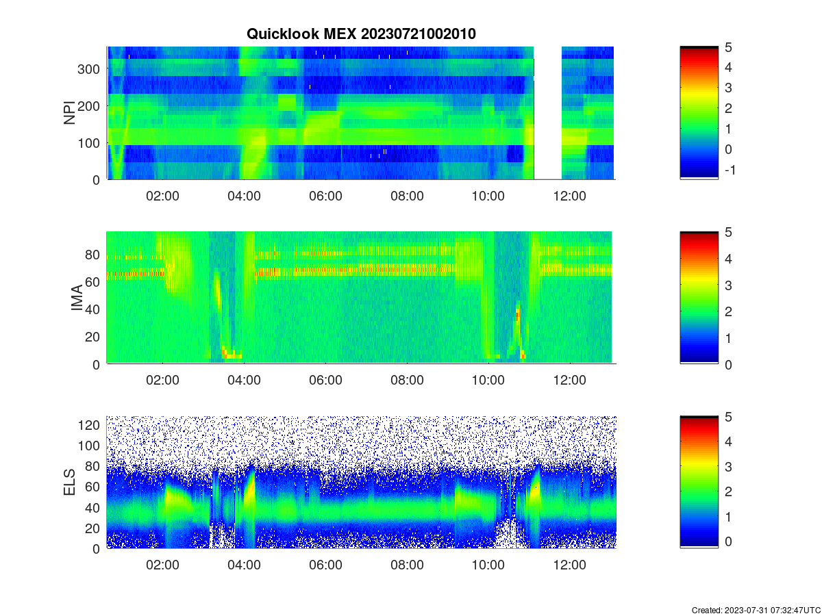
Task: Click the ELS plot's "08:00" time tick
Action: tap(407, 565)
